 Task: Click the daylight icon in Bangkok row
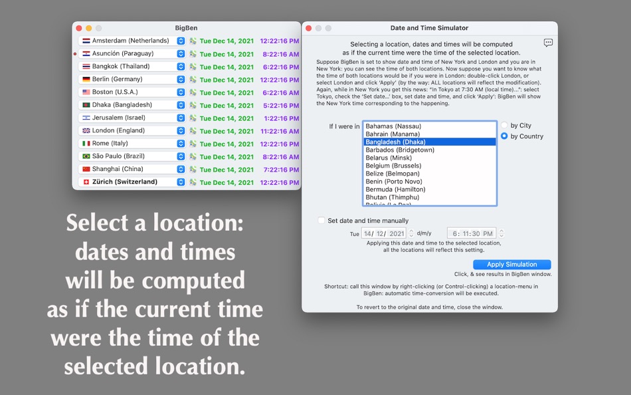(193, 66)
